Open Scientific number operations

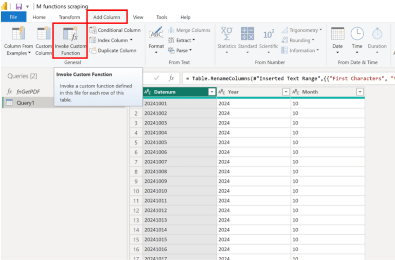pos(268,34)
